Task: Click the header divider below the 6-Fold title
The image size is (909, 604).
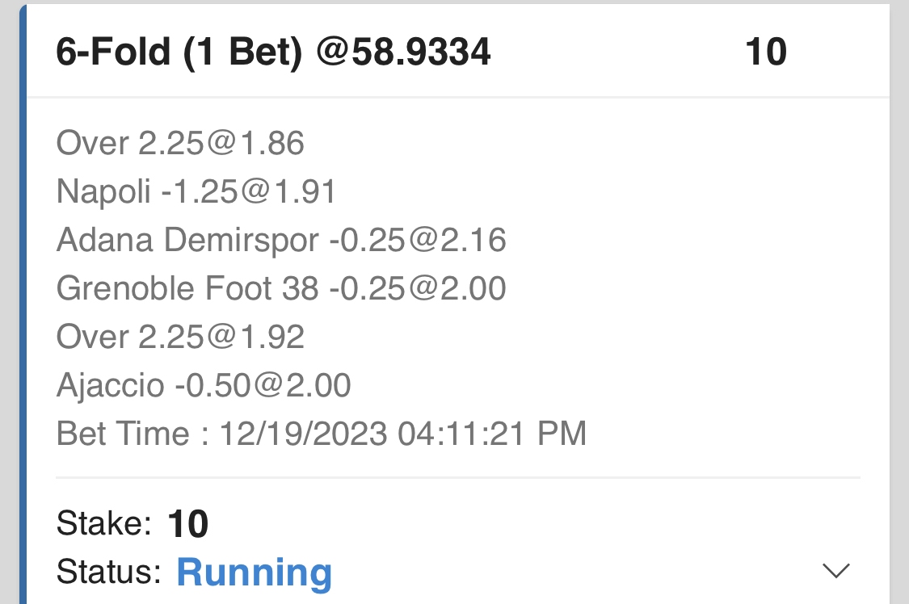Action: [x=457, y=98]
